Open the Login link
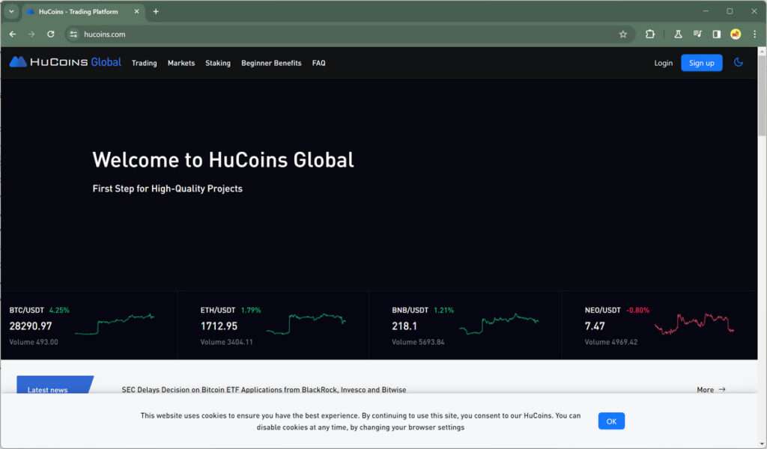This screenshot has height=449, width=767. tap(663, 64)
